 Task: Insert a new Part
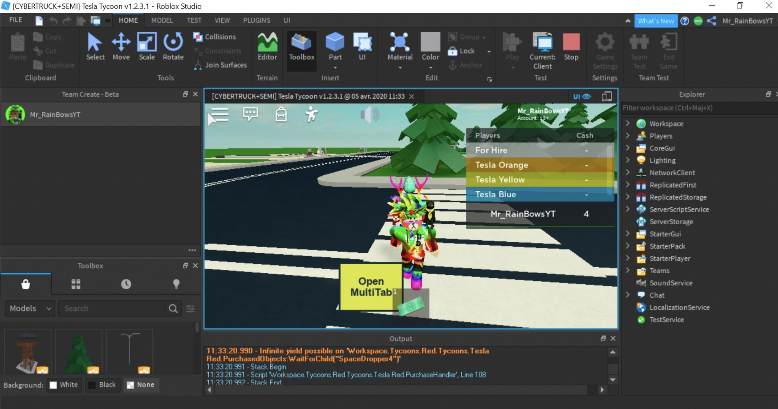coord(335,46)
